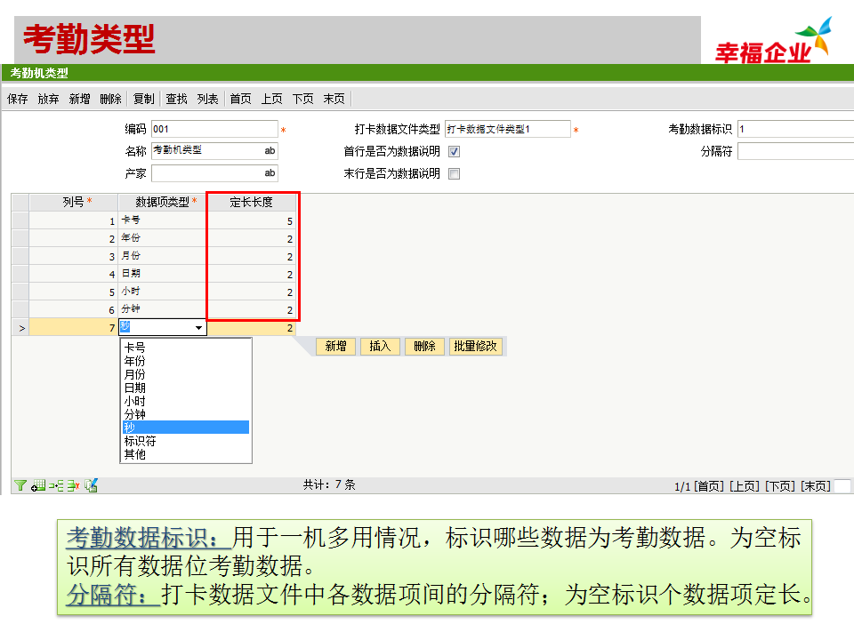Click the batch edit icon in status bar

coord(91,485)
